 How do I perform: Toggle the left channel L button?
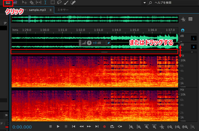pyautogui.click(x=194, y=38)
